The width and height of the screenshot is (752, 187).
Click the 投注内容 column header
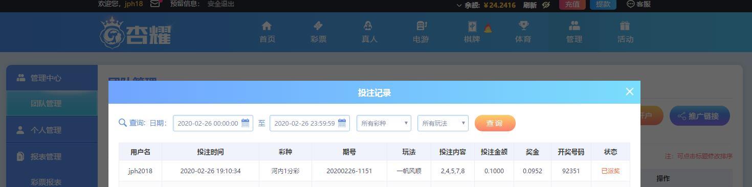[452, 152]
